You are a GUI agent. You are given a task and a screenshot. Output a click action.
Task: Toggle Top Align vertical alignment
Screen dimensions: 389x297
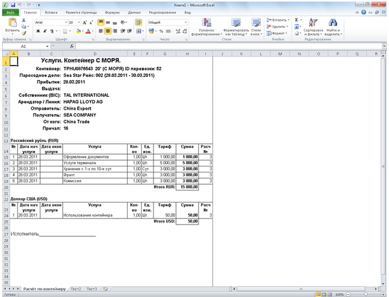(x=101, y=23)
